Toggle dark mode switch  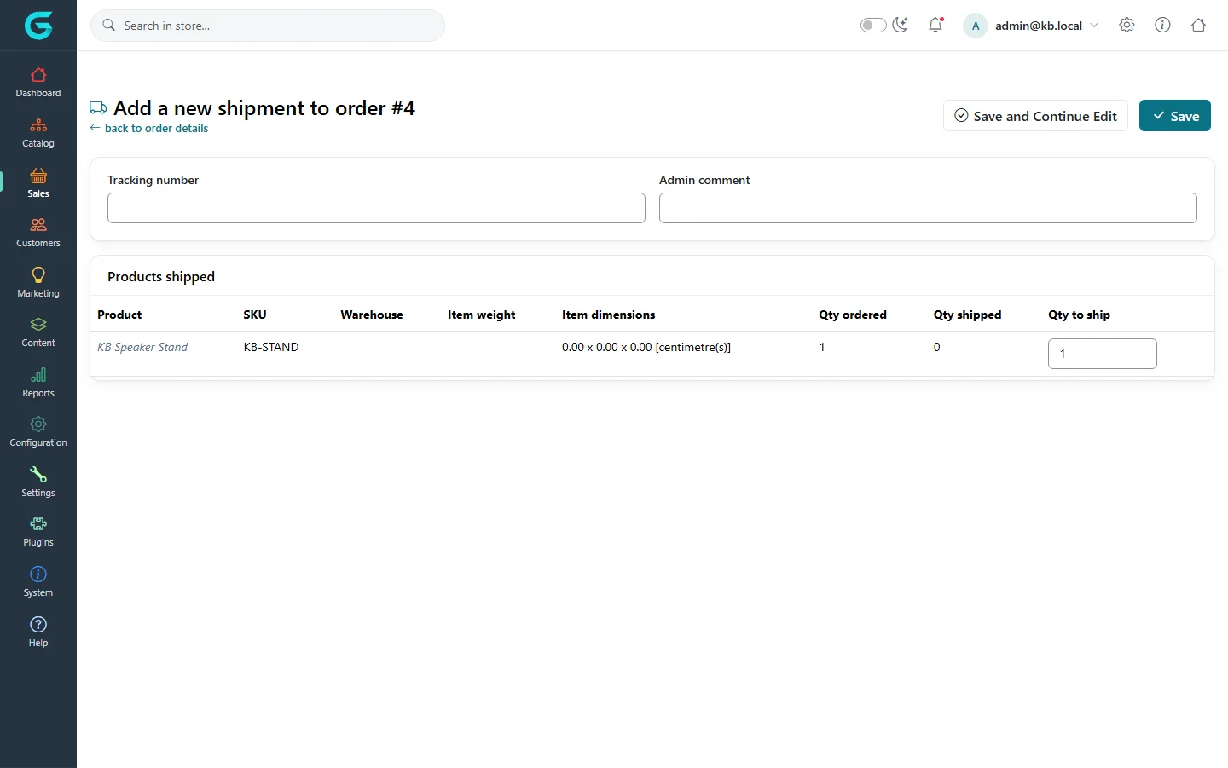pos(873,25)
